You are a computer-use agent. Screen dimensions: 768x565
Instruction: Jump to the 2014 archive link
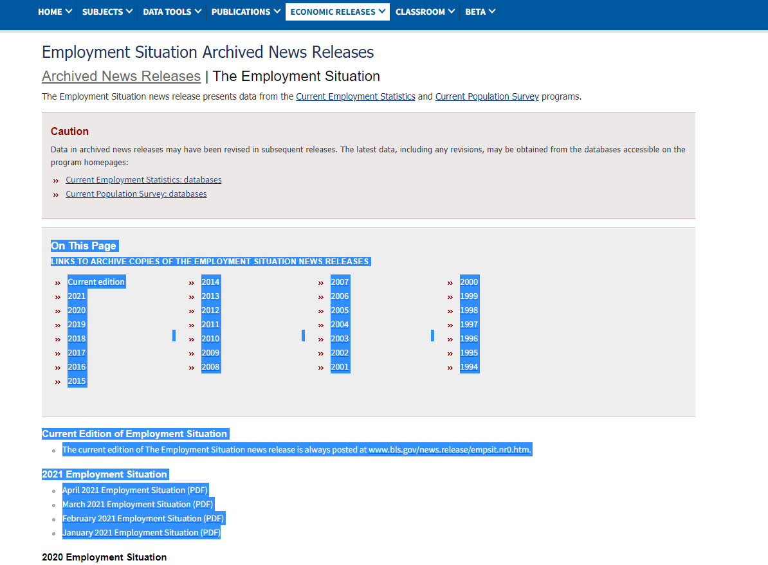(x=210, y=282)
